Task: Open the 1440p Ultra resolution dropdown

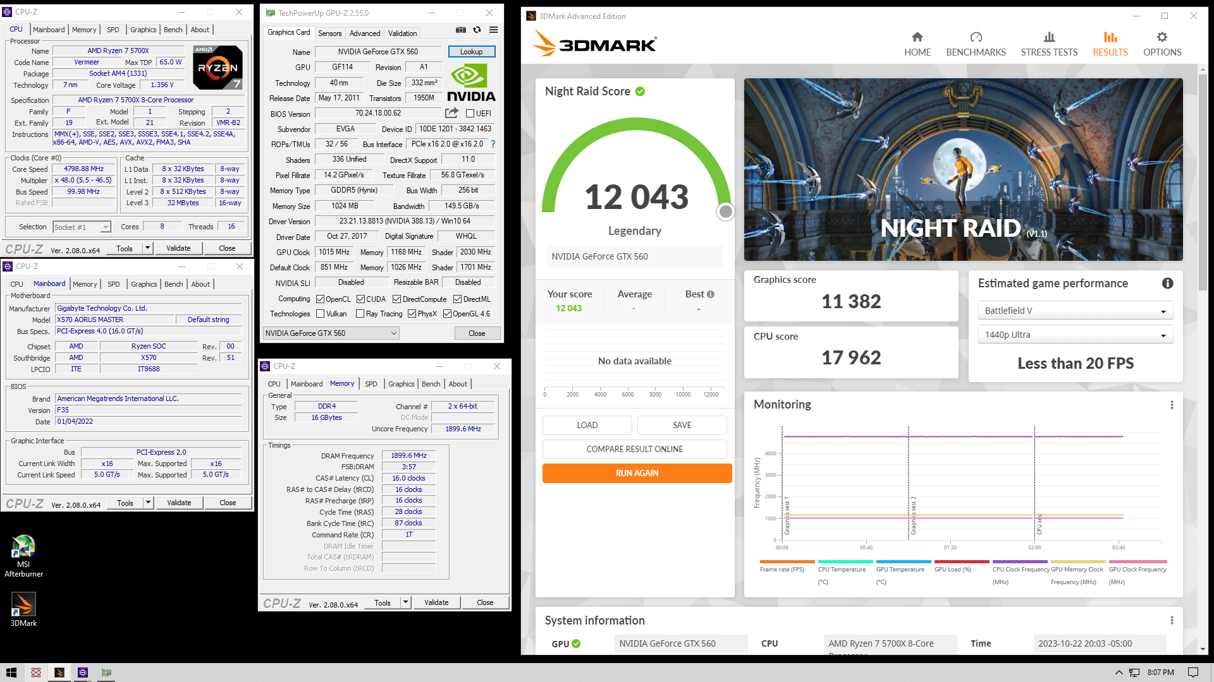Action: (1075, 335)
